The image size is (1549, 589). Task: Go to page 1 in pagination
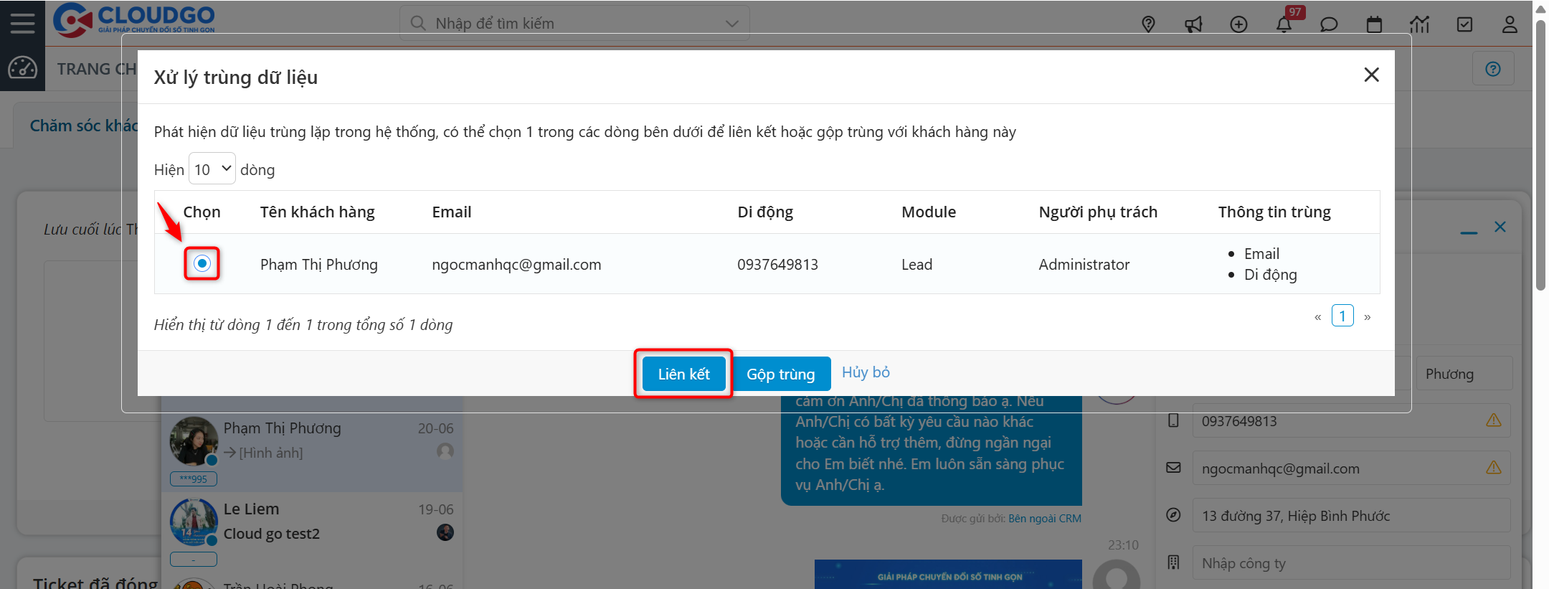[1342, 316]
